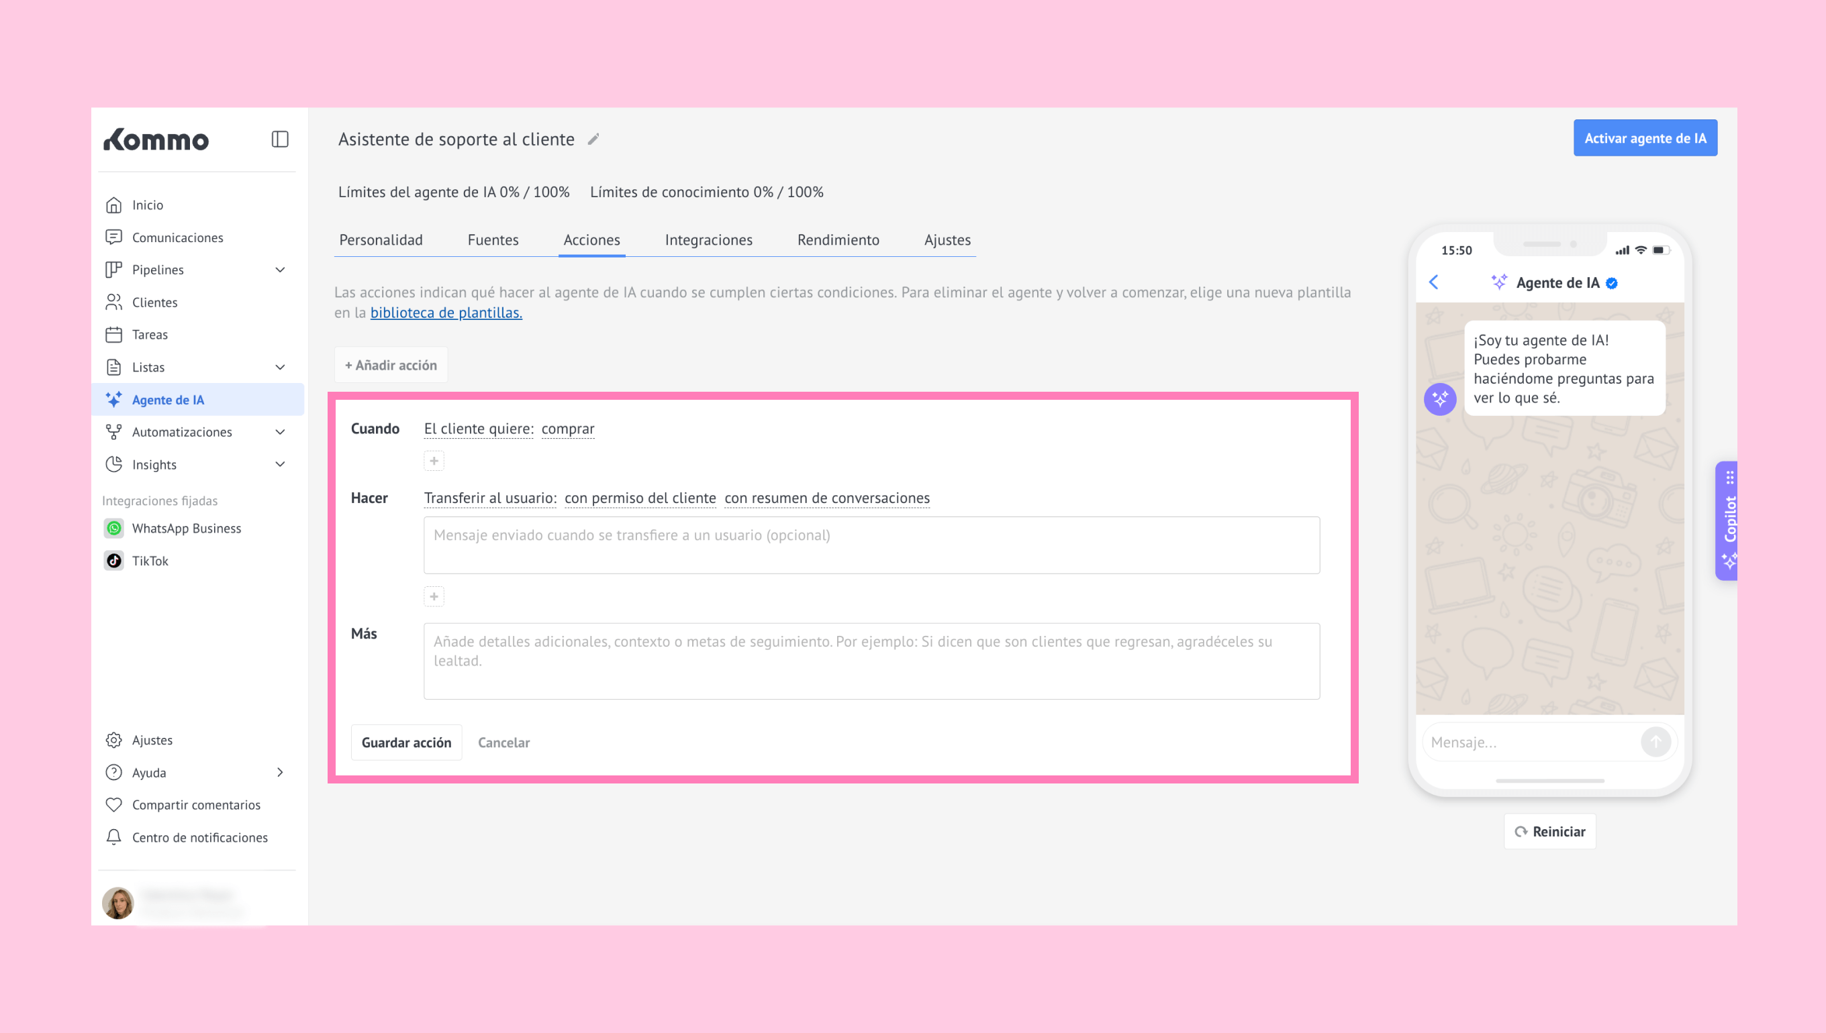Click the back arrow in the phone preview

[x=1433, y=282]
